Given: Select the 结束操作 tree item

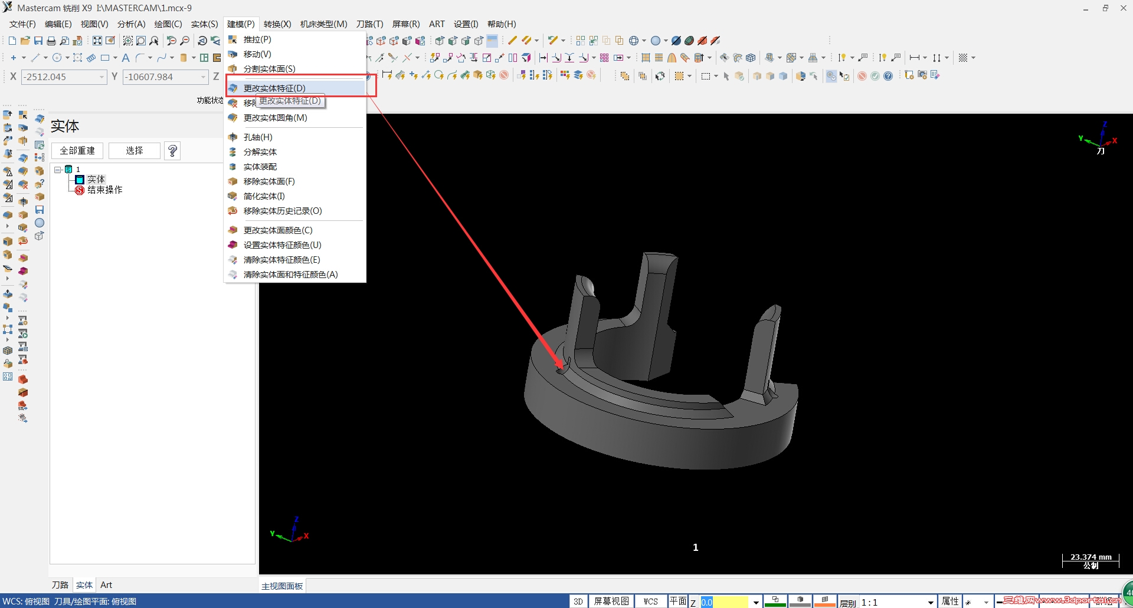Looking at the screenshot, I should coord(104,190).
